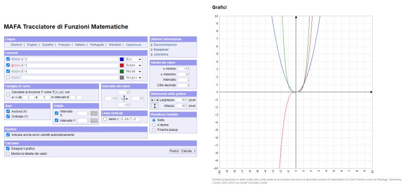Click the vertical grid lines icon
This screenshot has width=407, height=185.
click(x=94, y=113)
